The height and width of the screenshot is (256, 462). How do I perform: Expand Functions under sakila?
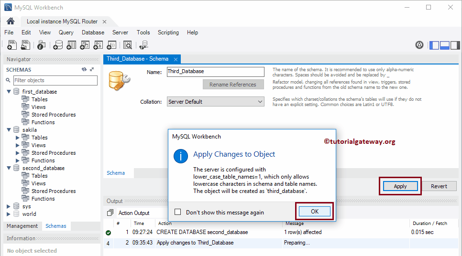coord(17,160)
